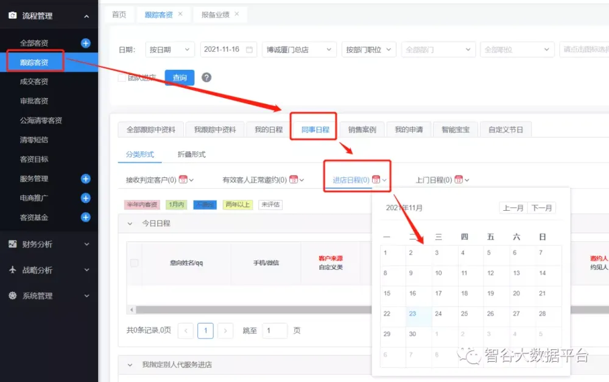This screenshot has height=382, width=609.
Task: Close the 跟踪客资 tab
Action: [180, 14]
